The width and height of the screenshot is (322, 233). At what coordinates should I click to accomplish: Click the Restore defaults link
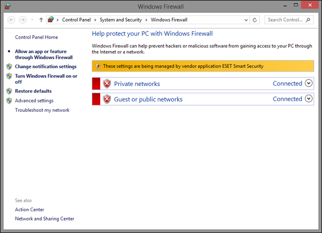point(33,91)
